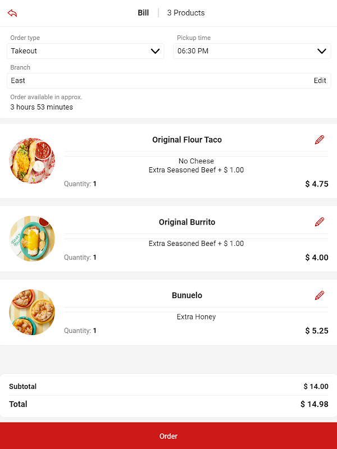Tap the Original Flour Taco thumbnail
Screen dimensions: 337x449
click(x=32, y=161)
